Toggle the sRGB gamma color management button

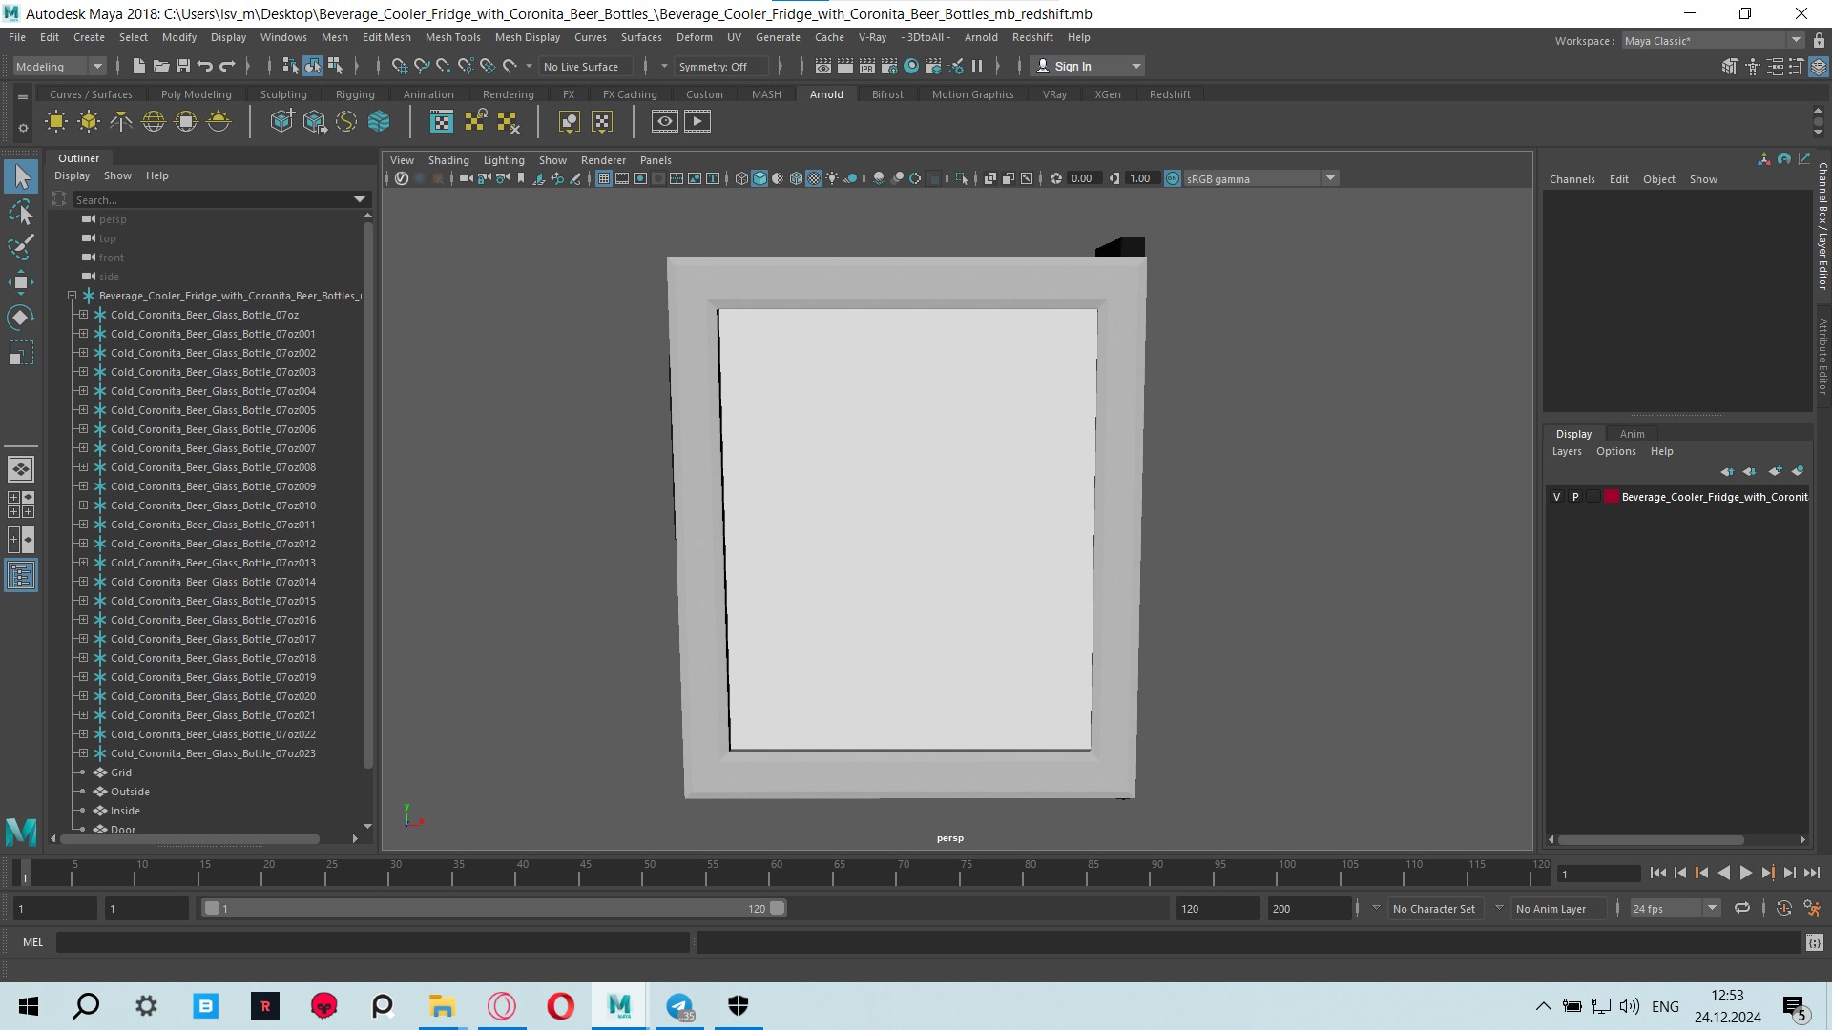pyautogui.click(x=1173, y=178)
